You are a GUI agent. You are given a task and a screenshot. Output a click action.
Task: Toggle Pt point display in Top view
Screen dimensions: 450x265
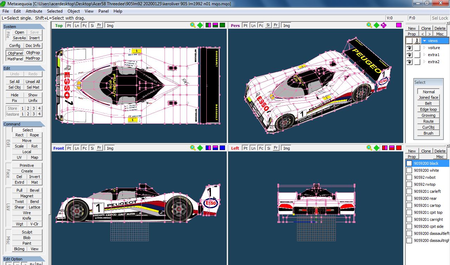pos(69,25)
